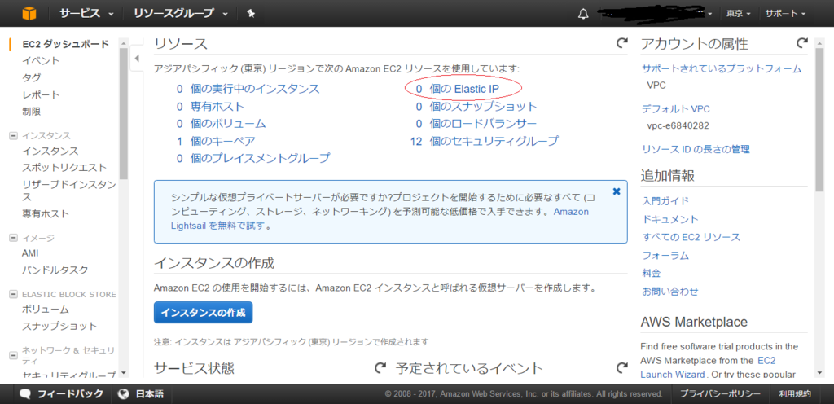Refresh the アカウントの属性 section
The height and width of the screenshot is (404, 834).
(x=802, y=43)
